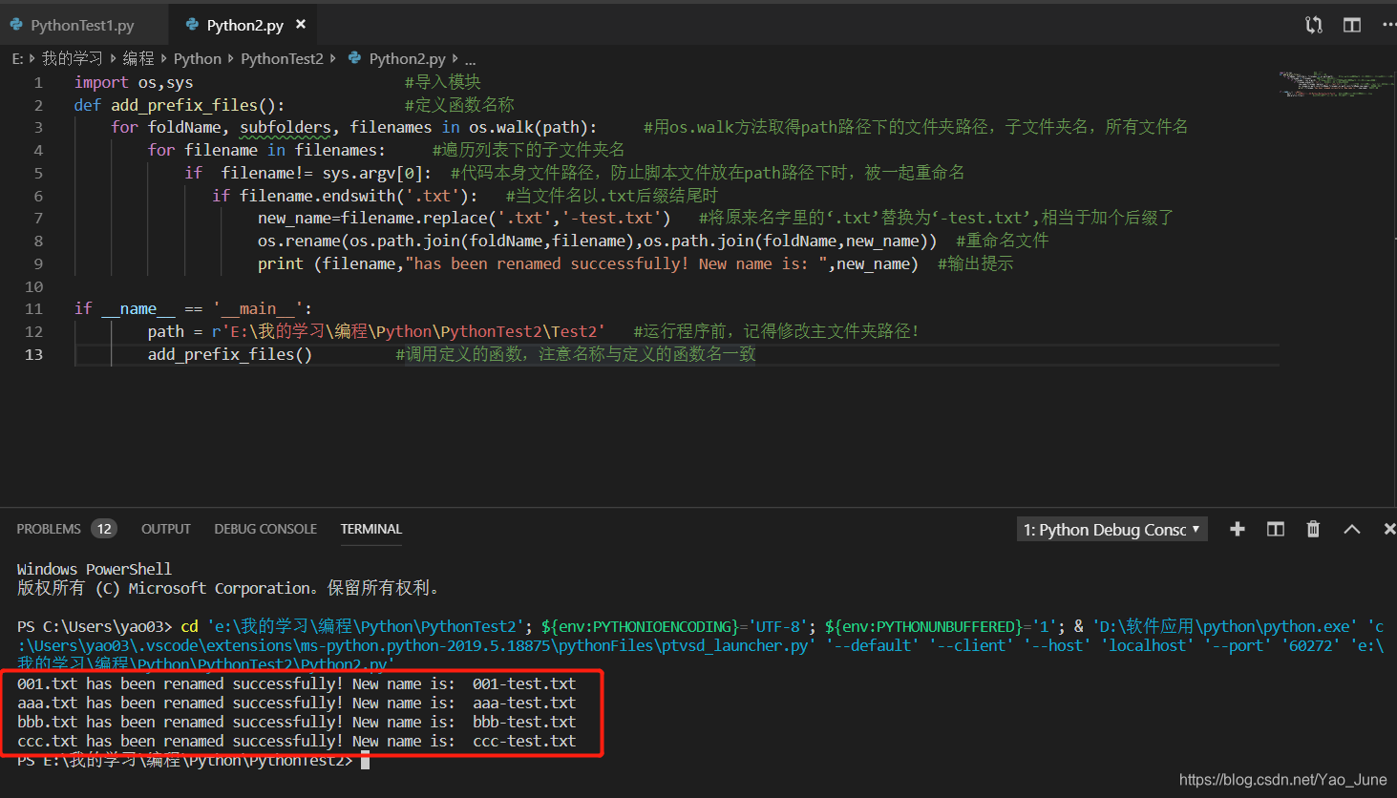Select the Python2.py editor tab
Screen dimensions: 1397x798
click(x=244, y=25)
